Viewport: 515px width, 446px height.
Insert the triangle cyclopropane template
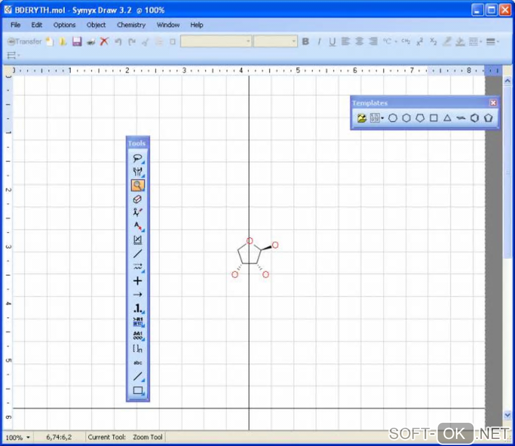[447, 118]
